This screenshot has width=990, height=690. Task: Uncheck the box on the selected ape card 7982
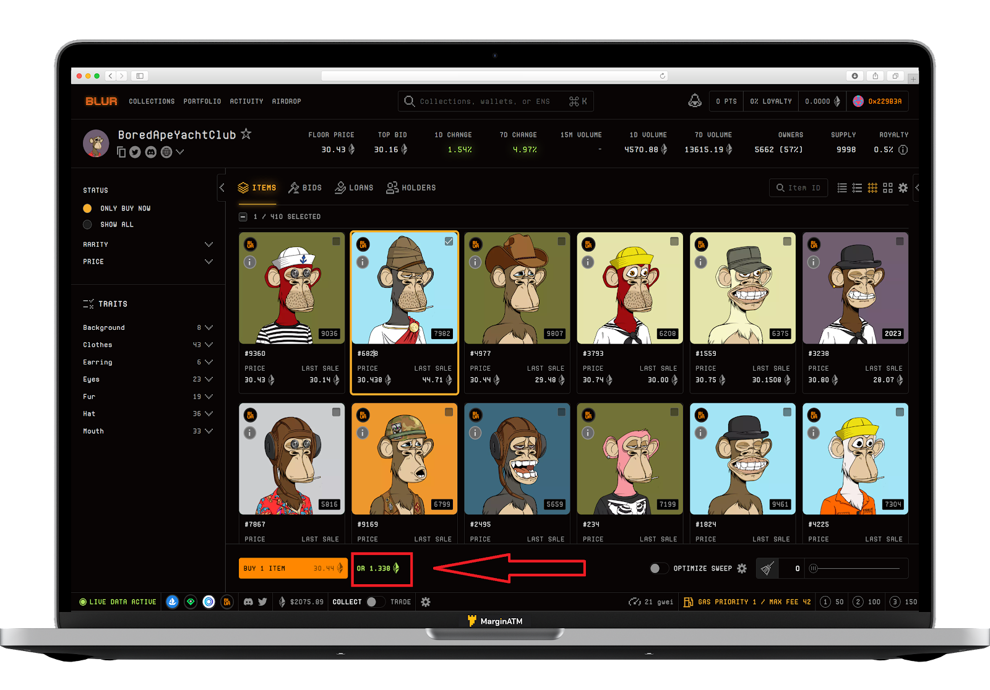(449, 241)
